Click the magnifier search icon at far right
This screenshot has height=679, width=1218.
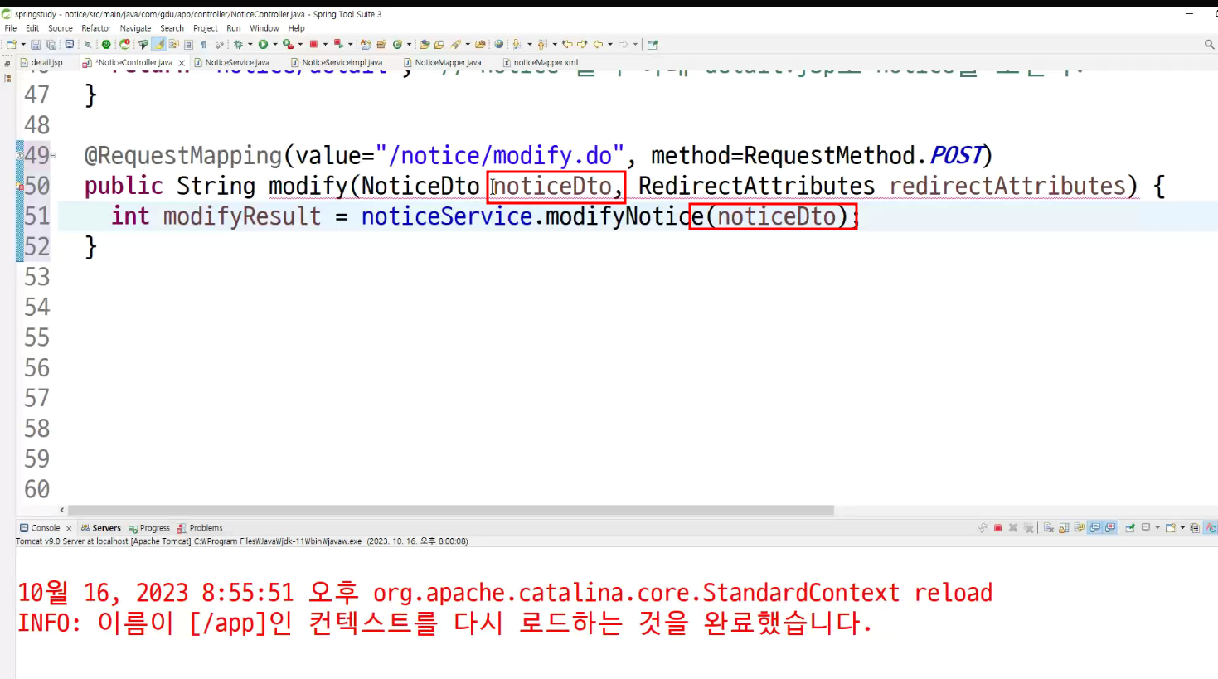point(1209,44)
